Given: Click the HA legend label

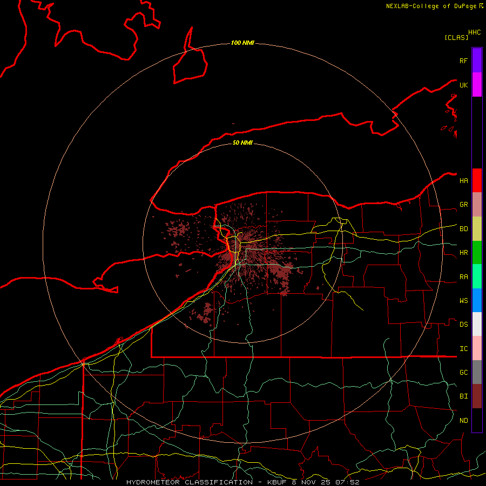Looking at the screenshot, I should tap(463, 181).
